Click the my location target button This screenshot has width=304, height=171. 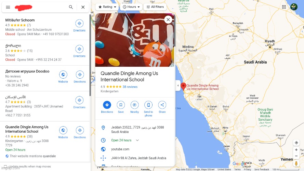(296, 143)
